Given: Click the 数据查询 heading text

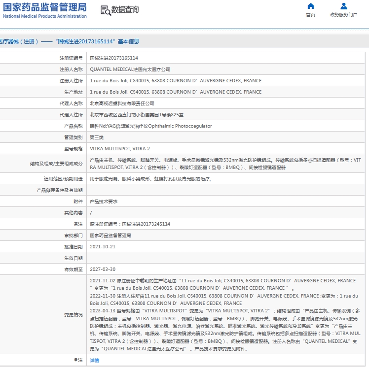Looking at the screenshot, I should click(x=125, y=10).
